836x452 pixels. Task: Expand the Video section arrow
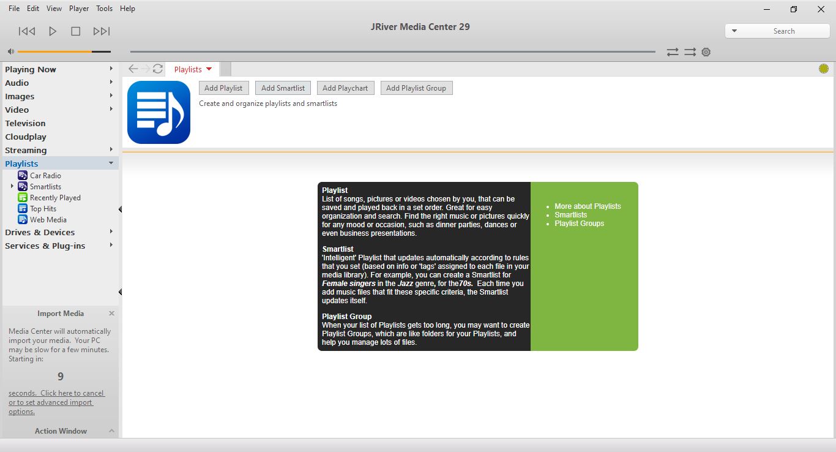coord(111,109)
